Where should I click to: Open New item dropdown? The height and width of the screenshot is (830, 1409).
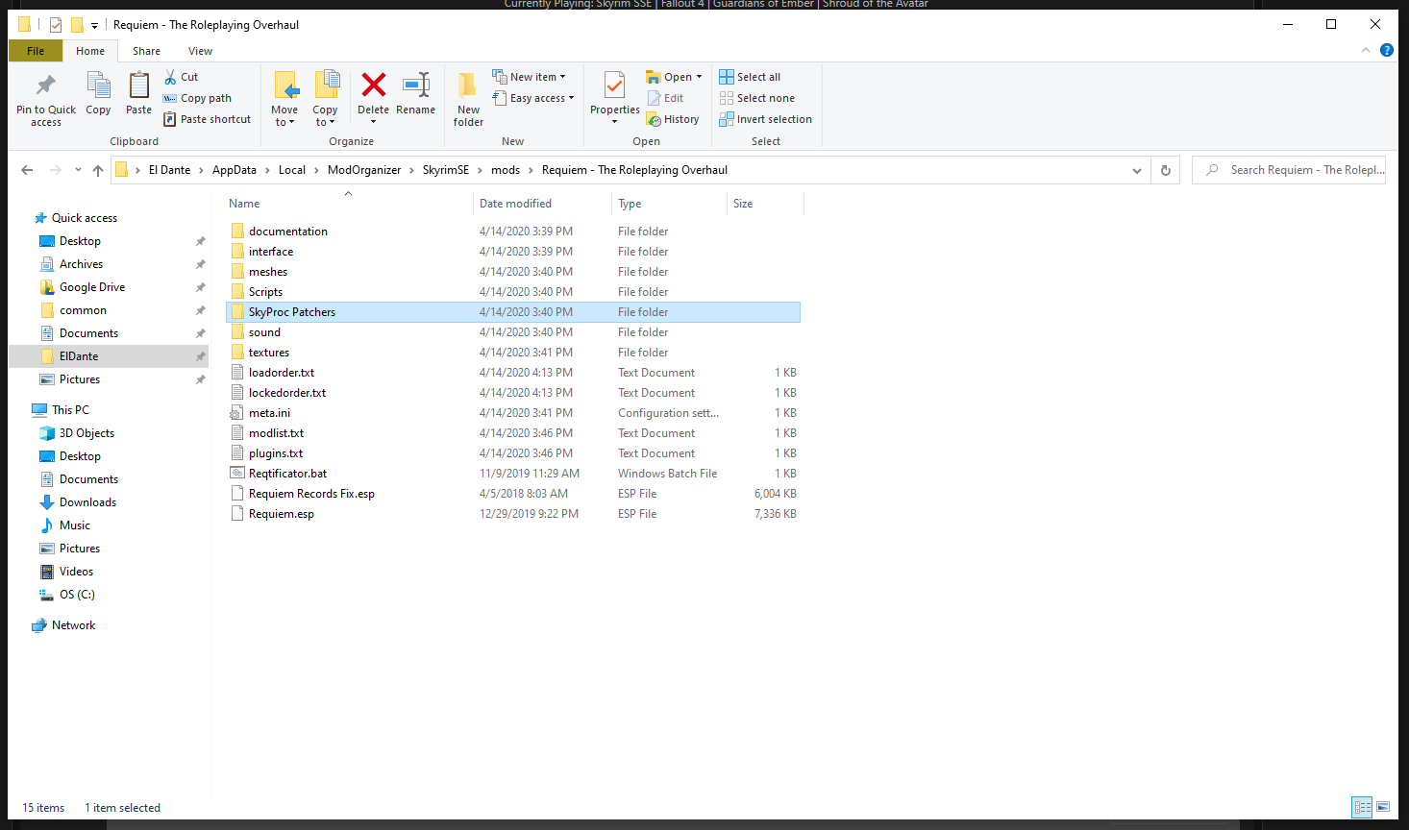click(x=529, y=77)
